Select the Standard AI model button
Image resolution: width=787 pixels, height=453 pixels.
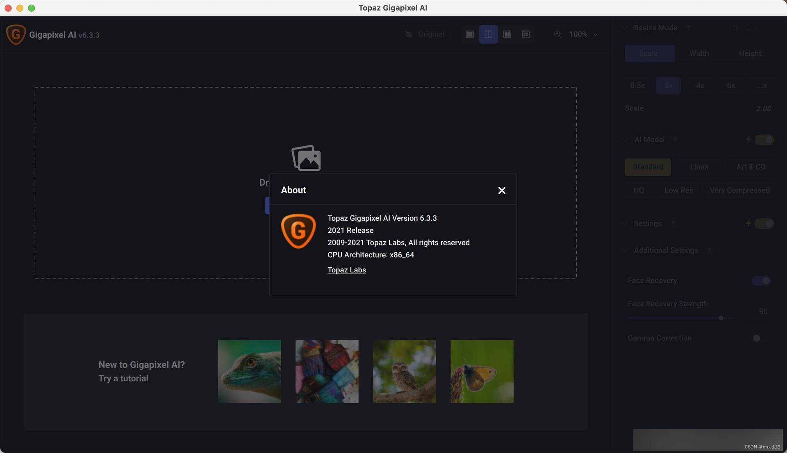[648, 167]
